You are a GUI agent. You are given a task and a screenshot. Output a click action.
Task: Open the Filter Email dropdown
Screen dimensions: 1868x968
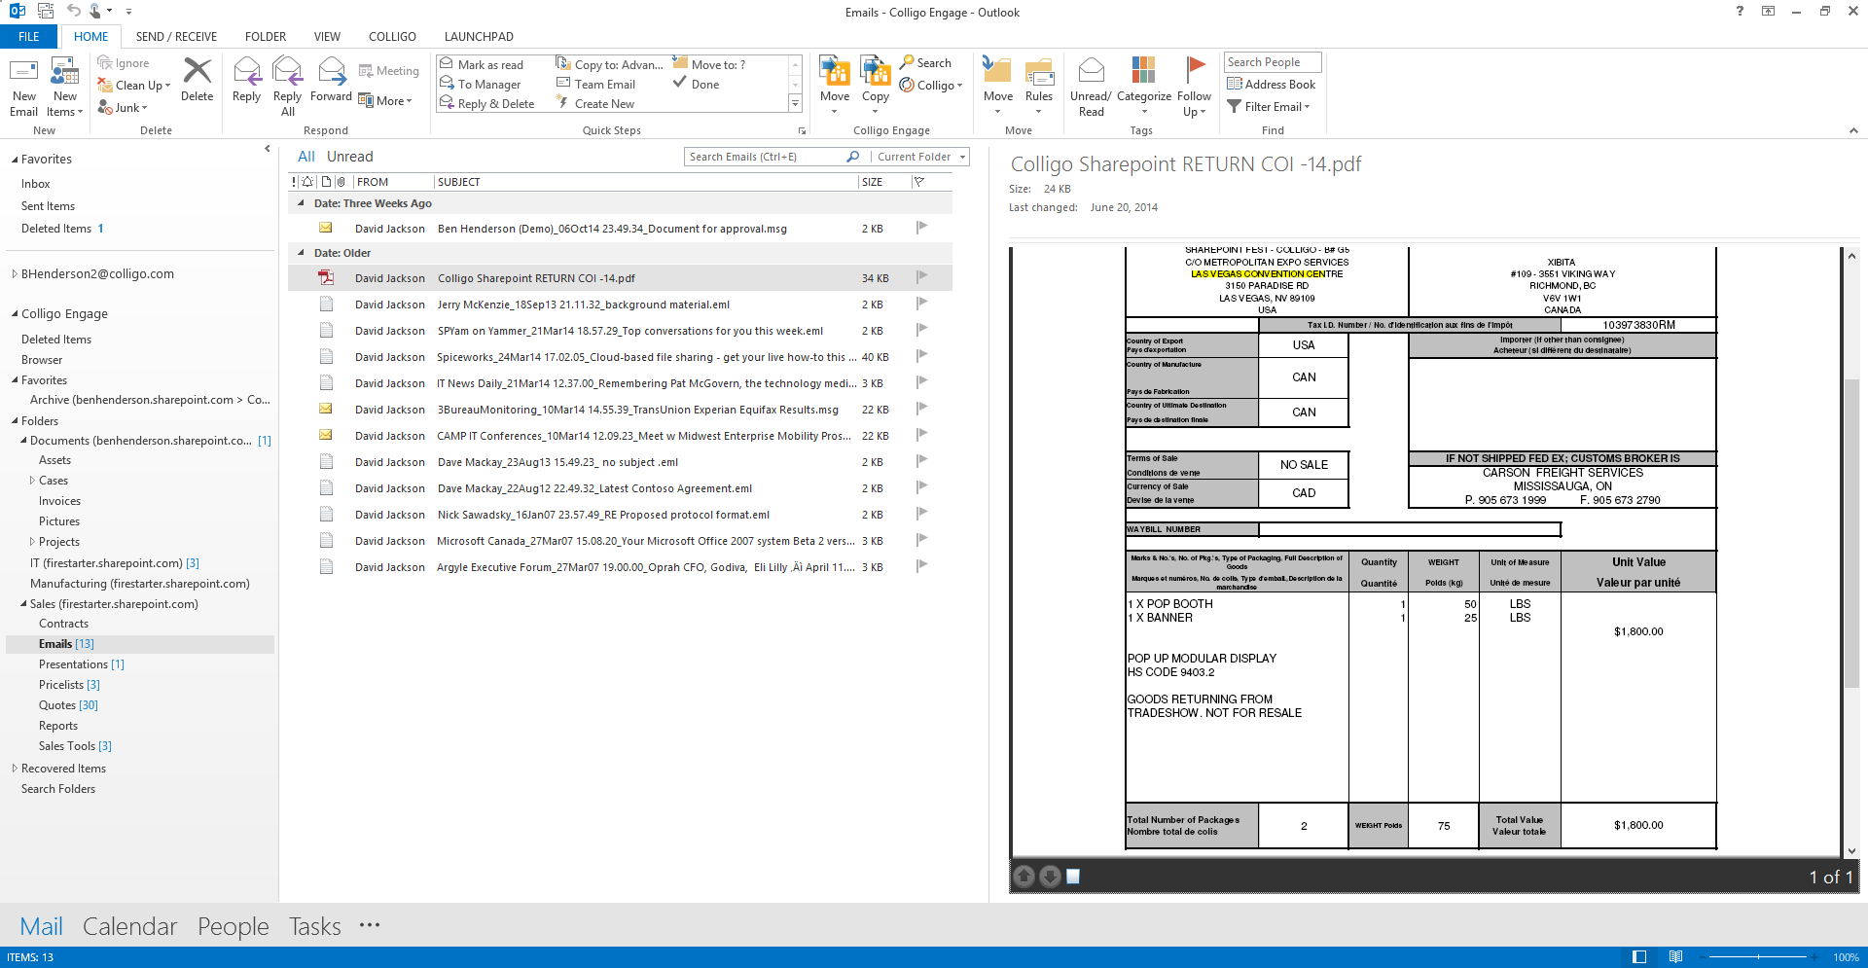point(1269,107)
